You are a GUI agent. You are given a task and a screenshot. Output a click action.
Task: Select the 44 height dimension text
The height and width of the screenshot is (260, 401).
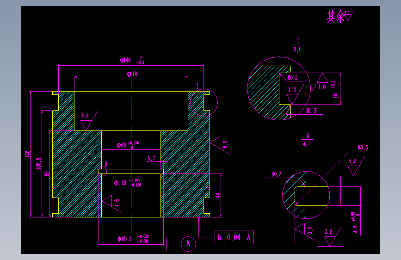pos(218,196)
